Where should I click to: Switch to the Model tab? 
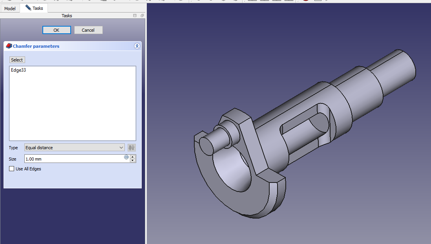pyautogui.click(x=10, y=8)
